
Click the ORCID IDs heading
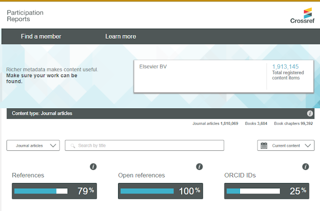click(x=240, y=175)
